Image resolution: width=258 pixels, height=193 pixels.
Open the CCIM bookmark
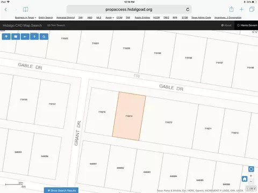(119, 18)
